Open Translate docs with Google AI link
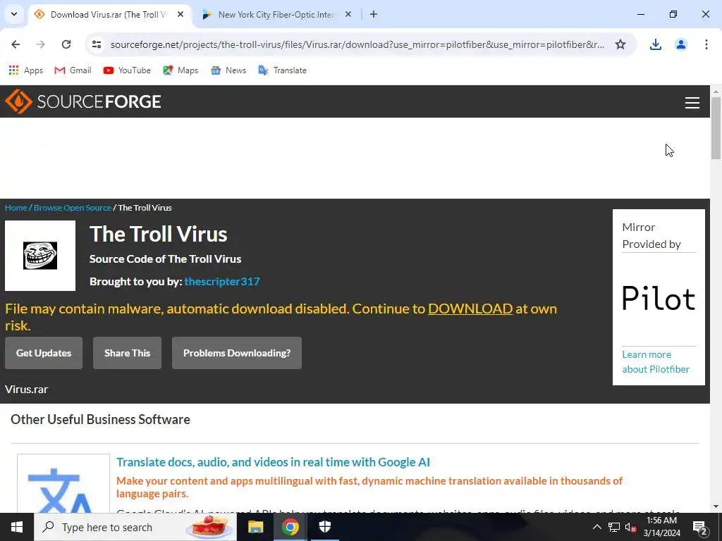This screenshot has width=722, height=541. click(273, 462)
